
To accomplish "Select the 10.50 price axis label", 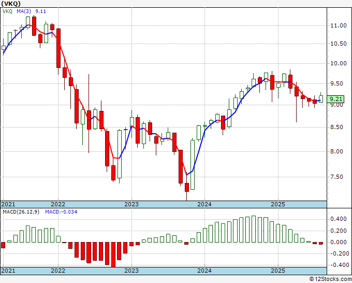I will 339,44.
